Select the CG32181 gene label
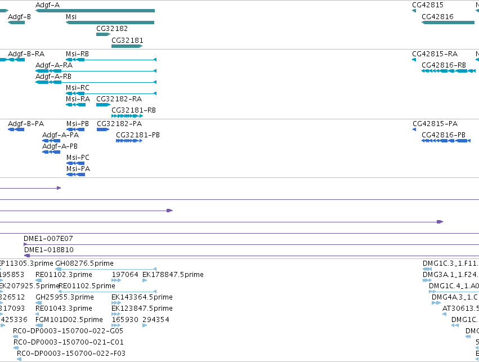Image resolution: width=479 pixels, height=362 pixels. coord(127,41)
